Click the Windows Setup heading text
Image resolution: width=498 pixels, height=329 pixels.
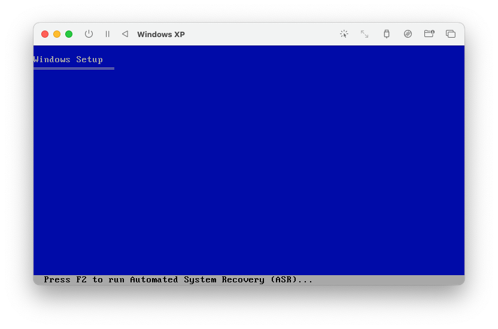(x=68, y=60)
